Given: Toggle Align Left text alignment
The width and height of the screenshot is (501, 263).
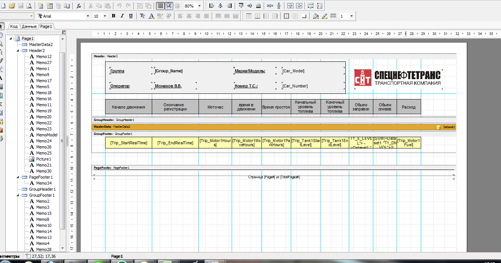Looking at the screenshot, I should coord(180,16).
